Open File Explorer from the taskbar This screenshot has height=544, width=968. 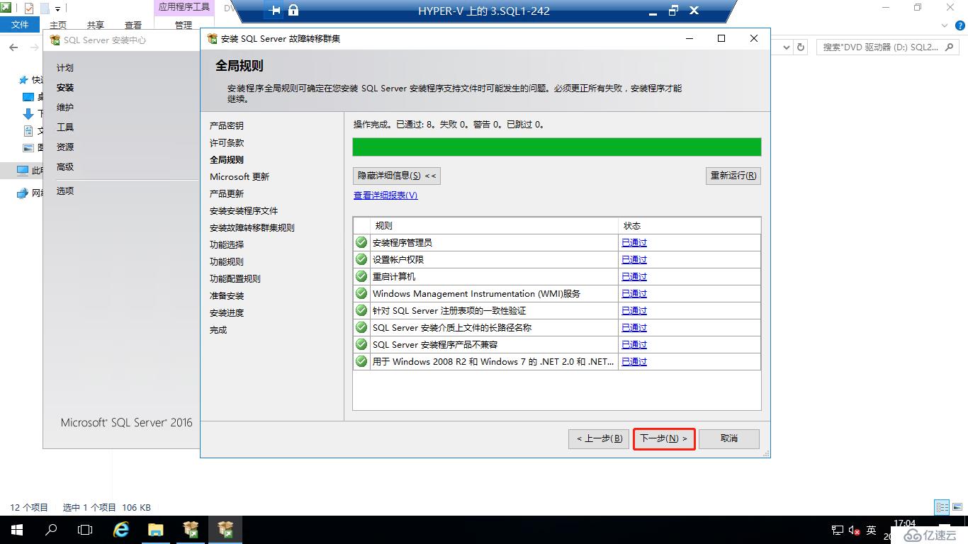(155, 530)
